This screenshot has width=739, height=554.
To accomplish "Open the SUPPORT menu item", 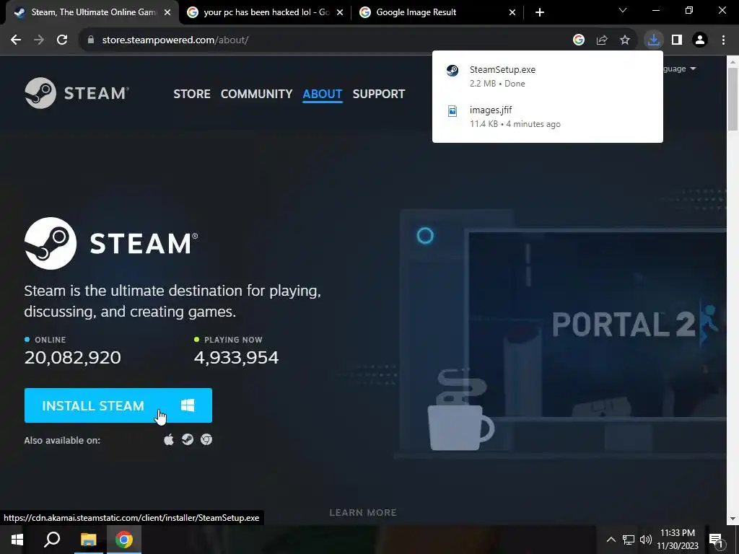I will pyautogui.click(x=379, y=94).
